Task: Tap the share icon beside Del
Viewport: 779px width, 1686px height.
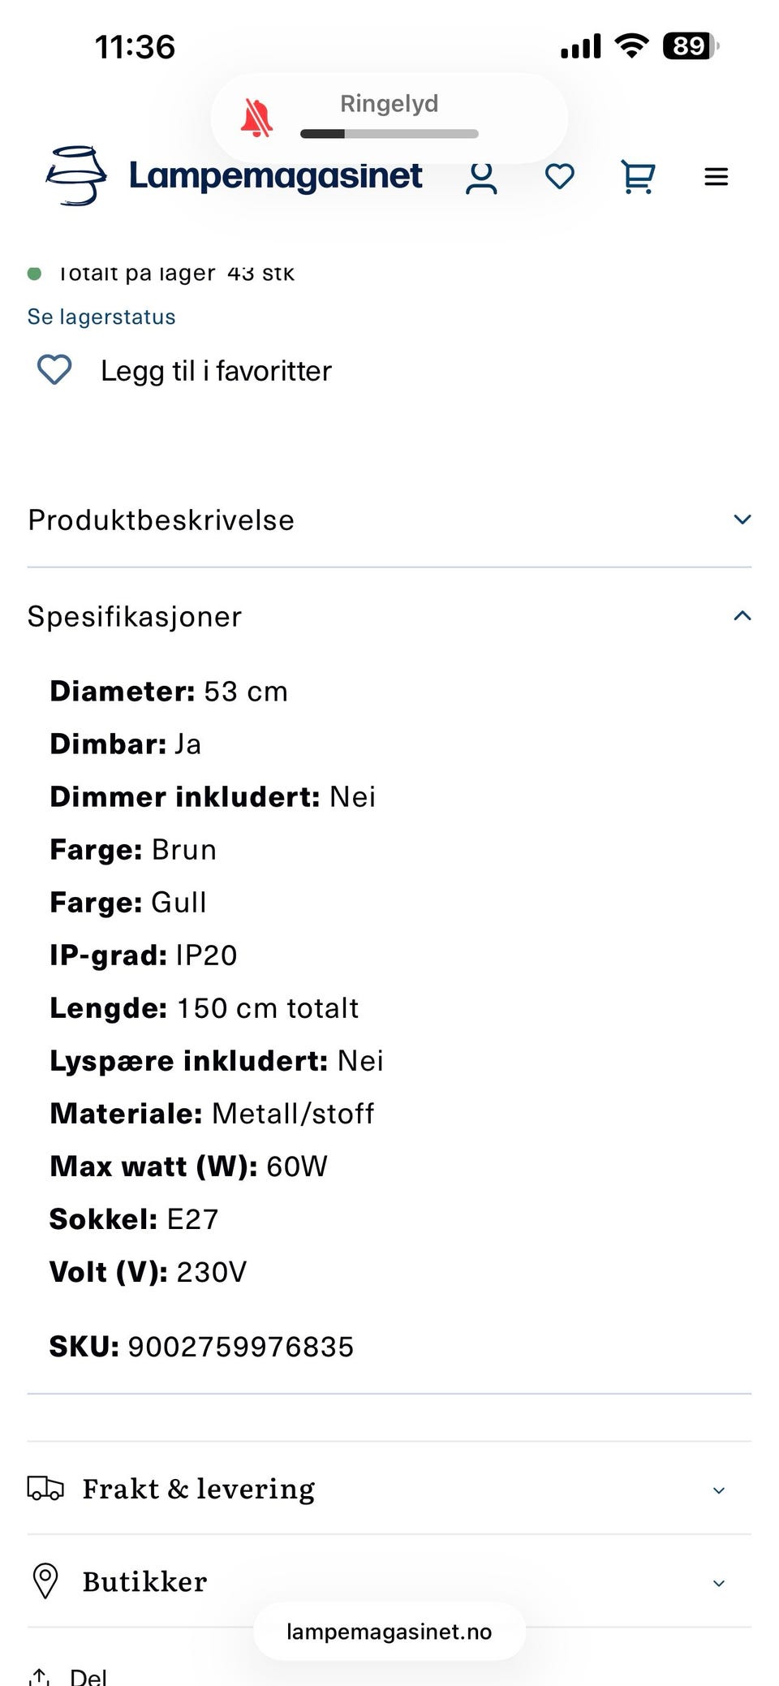Action: click(x=39, y=1675)
